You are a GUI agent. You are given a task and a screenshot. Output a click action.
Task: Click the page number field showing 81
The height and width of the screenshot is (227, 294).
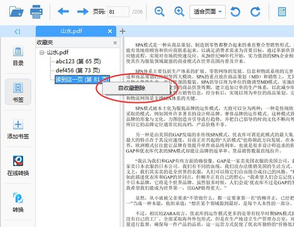click(118, 12)
